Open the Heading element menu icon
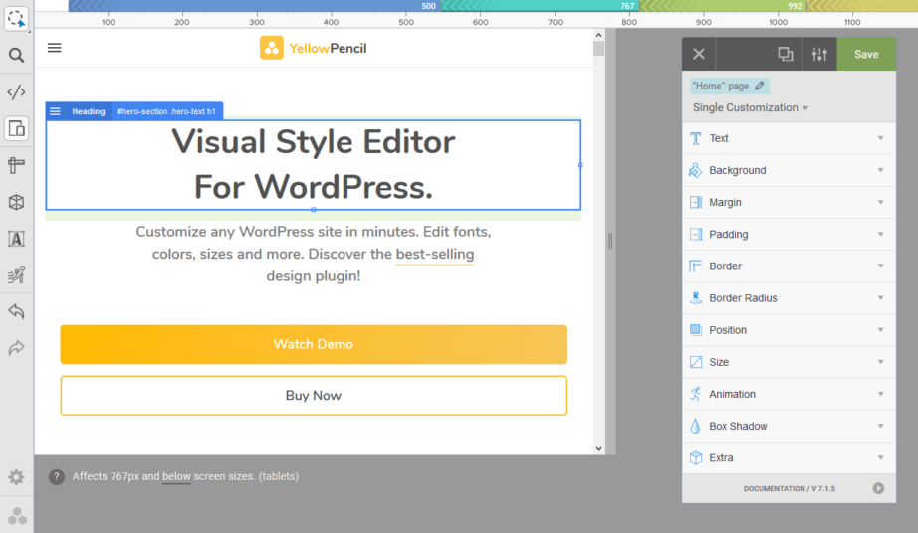Screen dimensions: 918x533 [x=55, y=111]
